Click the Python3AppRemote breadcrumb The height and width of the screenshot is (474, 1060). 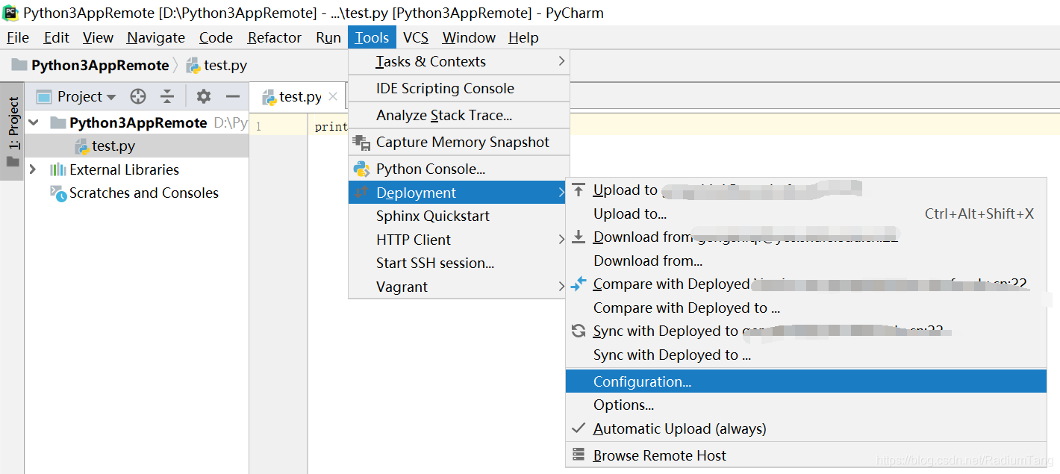click(x=100, y=66)
